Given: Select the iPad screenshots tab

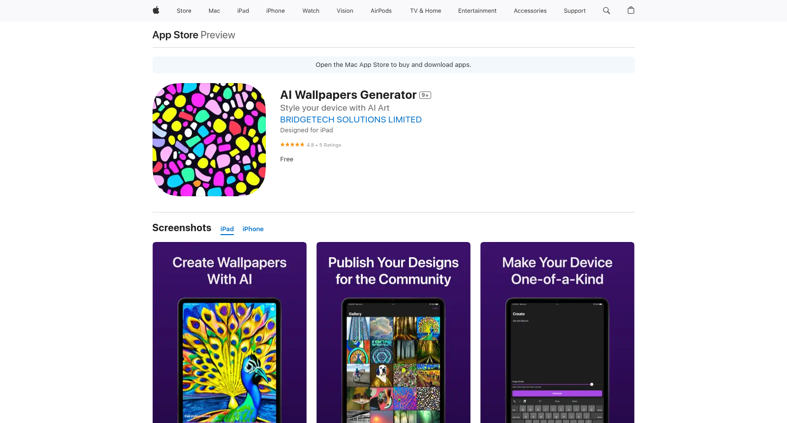Looking at the screenshot, I should pos(227,229).
